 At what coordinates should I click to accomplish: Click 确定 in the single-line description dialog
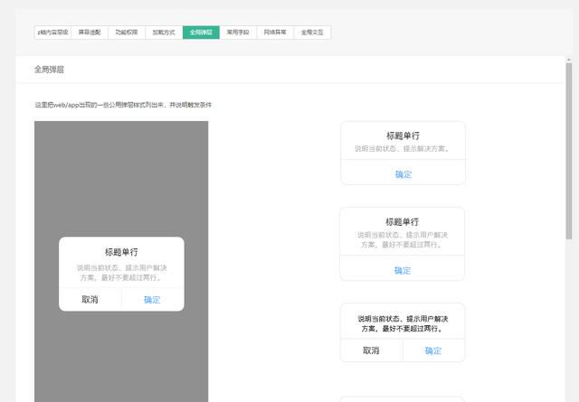(x=403, y=174)
